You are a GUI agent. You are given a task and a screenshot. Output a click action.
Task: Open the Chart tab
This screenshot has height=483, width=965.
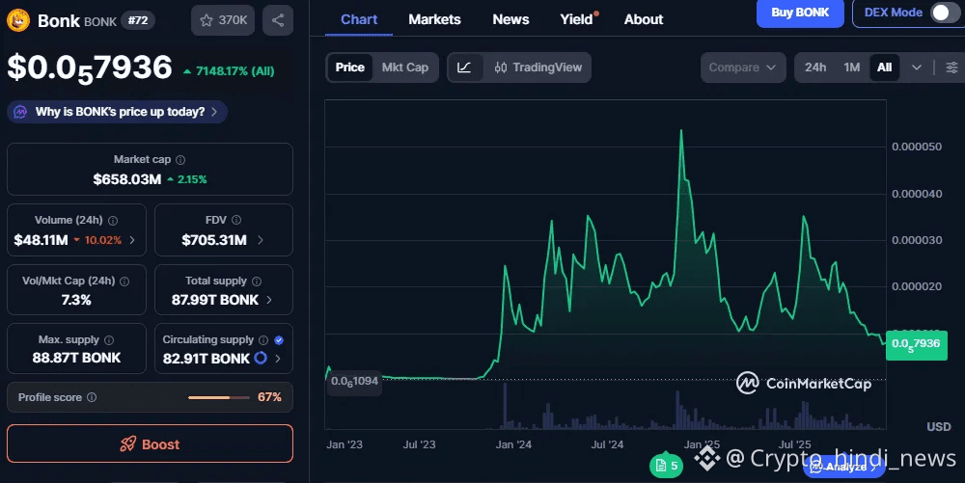359,19
